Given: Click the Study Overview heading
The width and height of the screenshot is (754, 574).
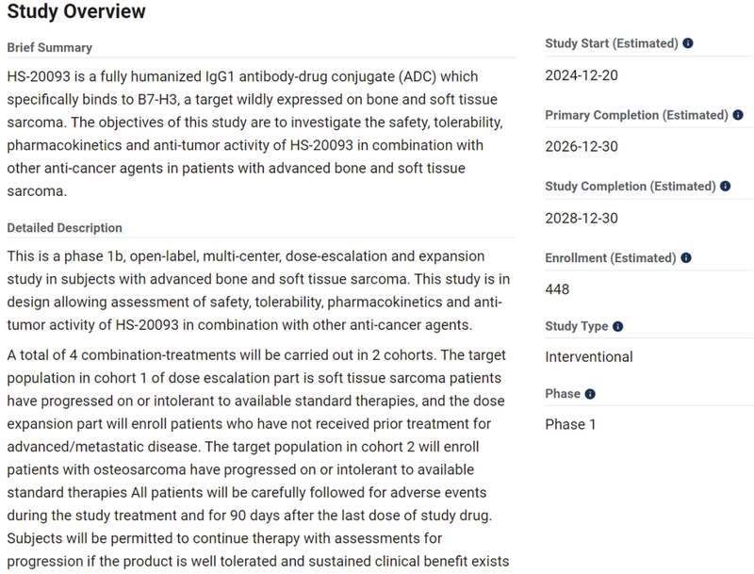Looking at the screenshot, I should pos(76,12).
